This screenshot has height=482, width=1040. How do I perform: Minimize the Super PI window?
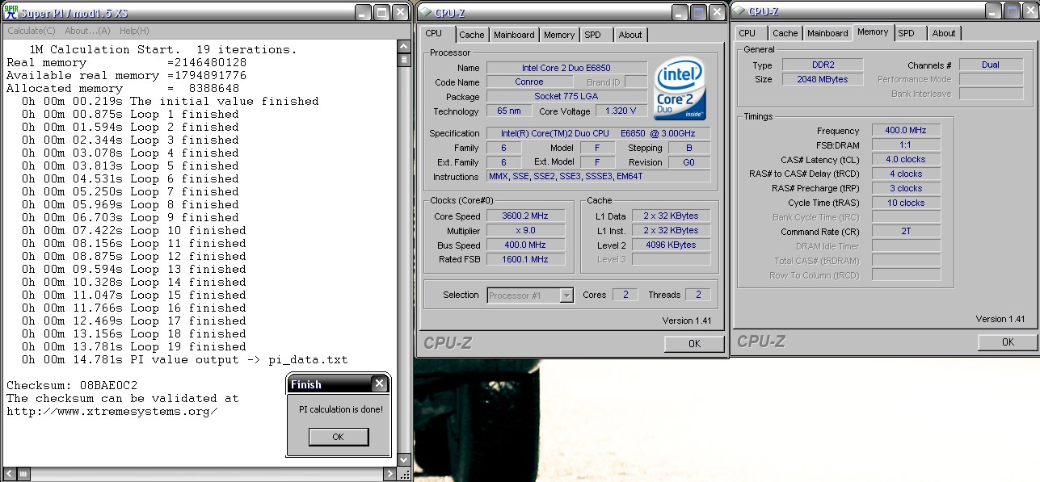(364, 12)
